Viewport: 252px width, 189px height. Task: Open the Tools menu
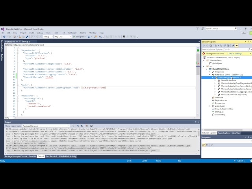point(56,33)
